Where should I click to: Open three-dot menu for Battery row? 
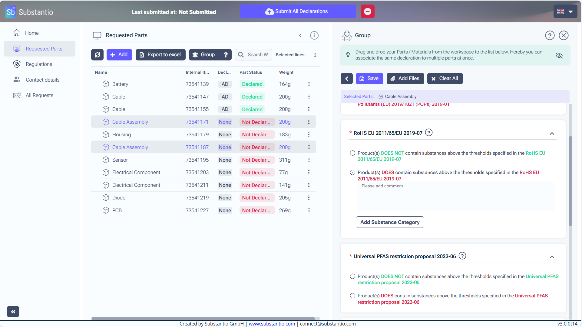(309, 84)
